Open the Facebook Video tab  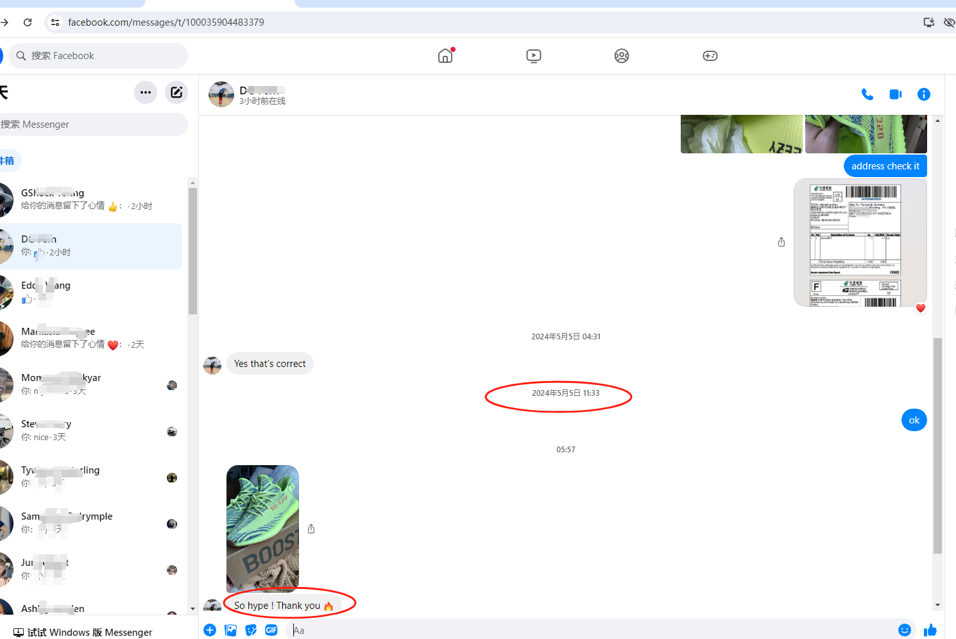(533, 56)
